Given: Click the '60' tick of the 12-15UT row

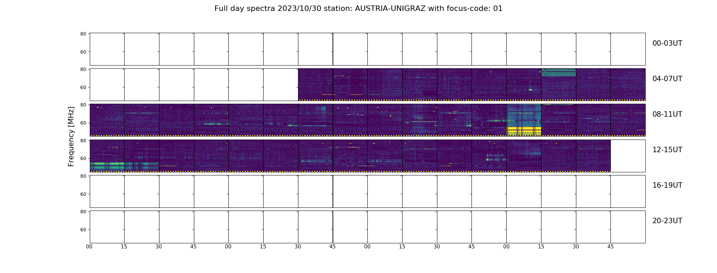Looking at the screenshot, I should (x=83, y=158).
